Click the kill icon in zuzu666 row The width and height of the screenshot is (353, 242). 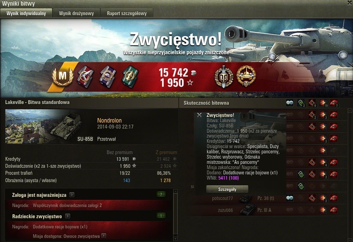[x=334, y=210]
